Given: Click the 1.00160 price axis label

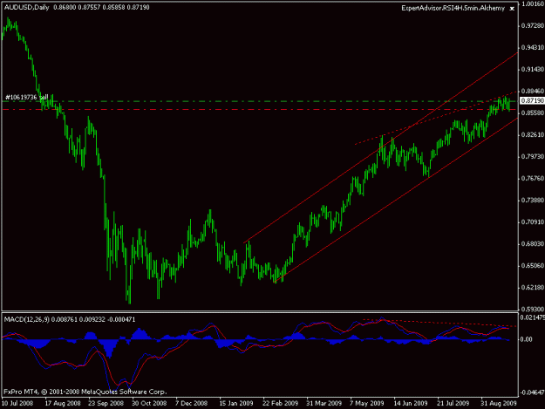Looking at the screenshot, I should tap(533, 3).
